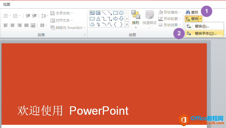Toggle the 替换 button's dropdown arrow
This screenshot has width=226, height=128.
tap(200, 18)
